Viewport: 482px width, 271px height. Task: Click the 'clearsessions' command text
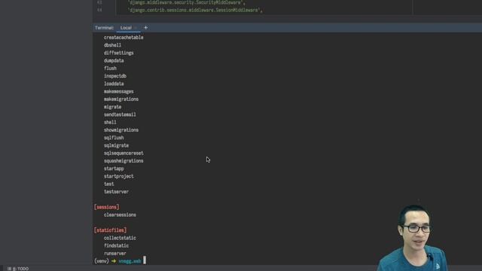pyautogui.click(x=120, y=215)
